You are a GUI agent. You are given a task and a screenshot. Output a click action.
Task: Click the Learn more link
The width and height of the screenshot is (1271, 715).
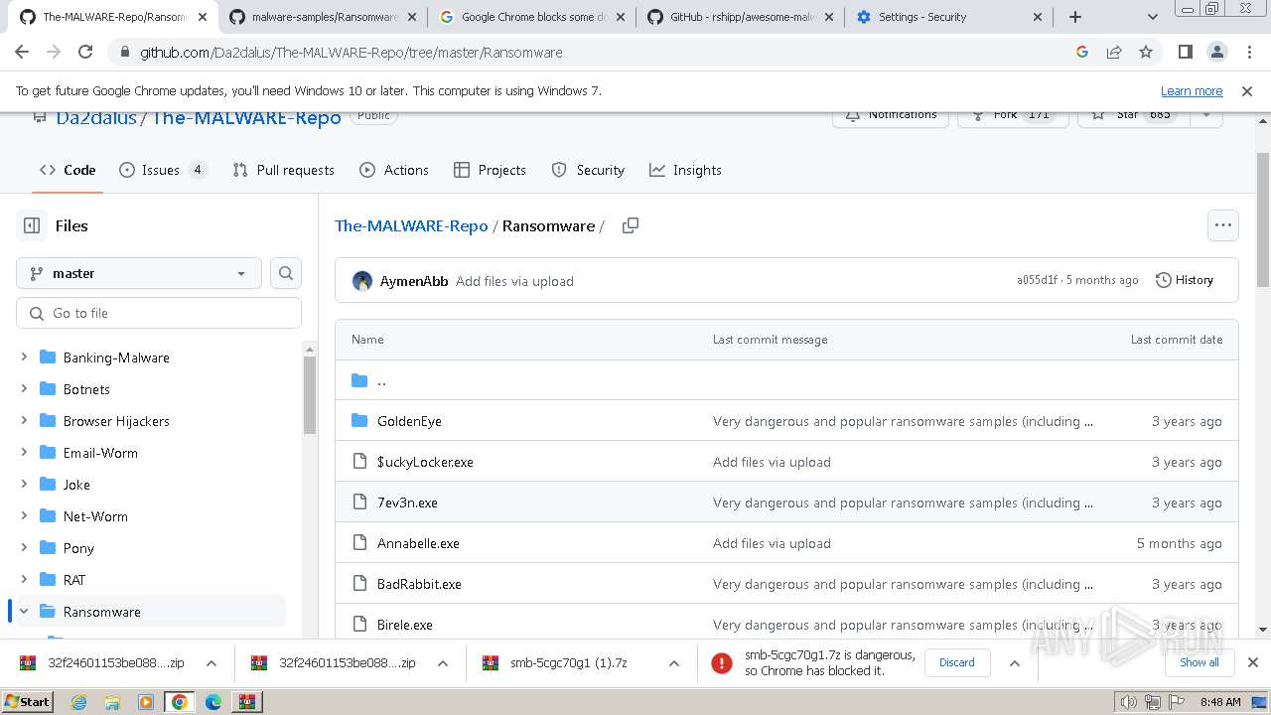tap(1192, 90)
